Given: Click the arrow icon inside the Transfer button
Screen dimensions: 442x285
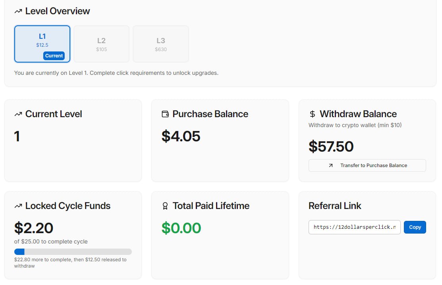Looking at the screenshot, I should point(331,165).
